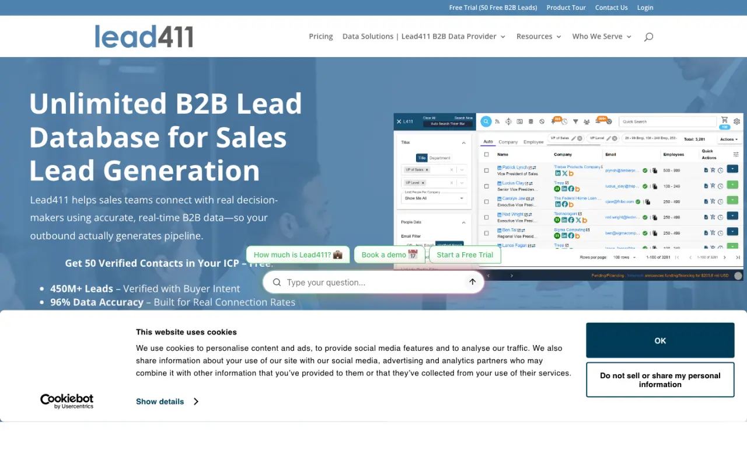
Task: Open the Actions dropdown in preview
Action: point(729,139)
